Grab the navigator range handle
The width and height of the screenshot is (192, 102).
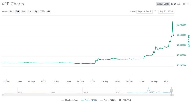[x=171, y=90]
